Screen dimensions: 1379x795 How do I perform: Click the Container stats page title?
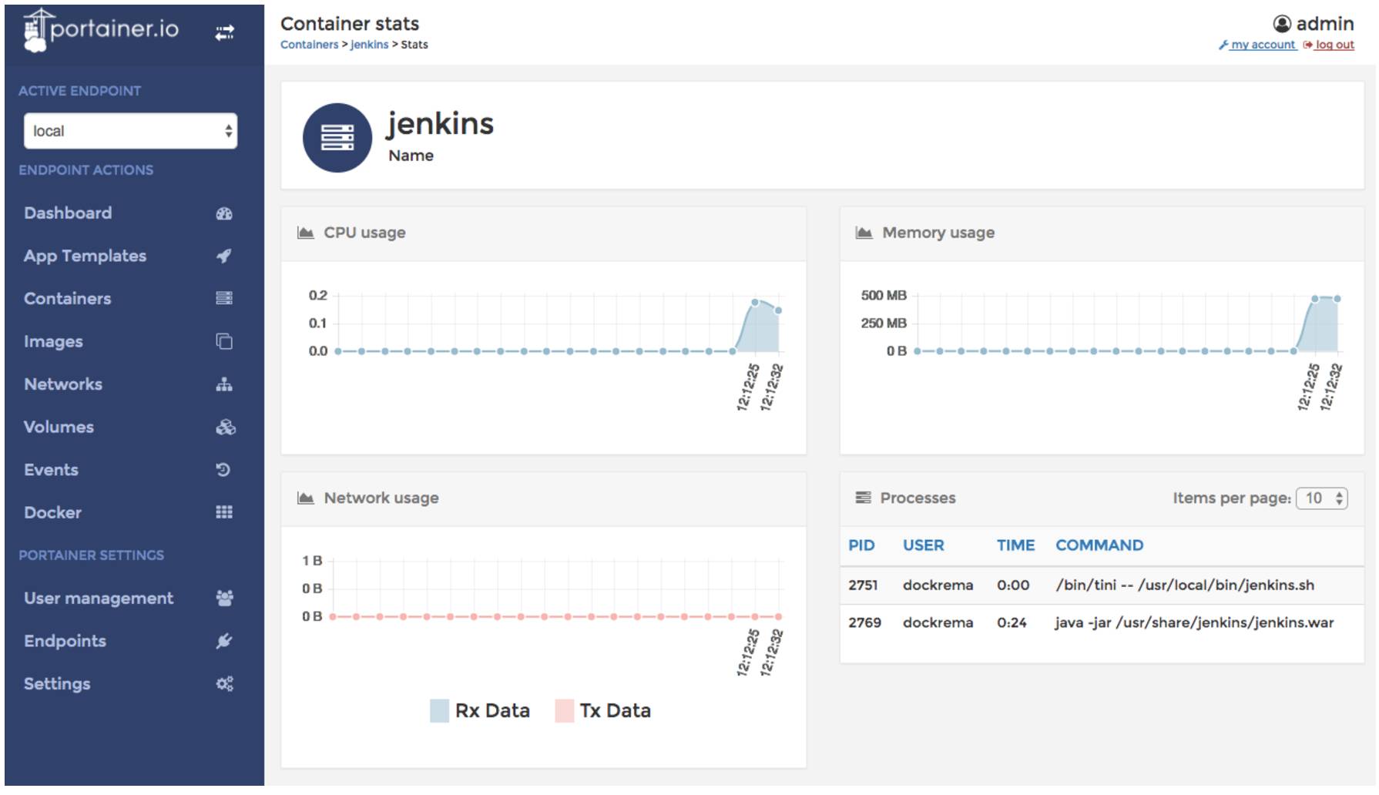coord(350,24)
